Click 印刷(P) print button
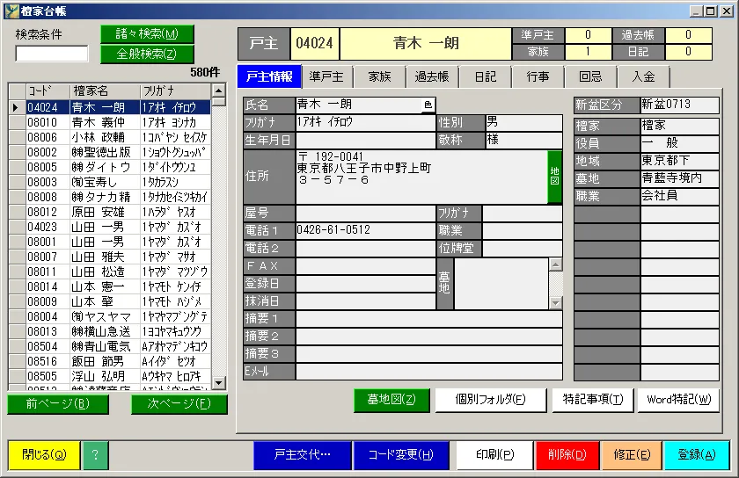The height and width of the screenshot is (478, 739). tap(494, 455)
